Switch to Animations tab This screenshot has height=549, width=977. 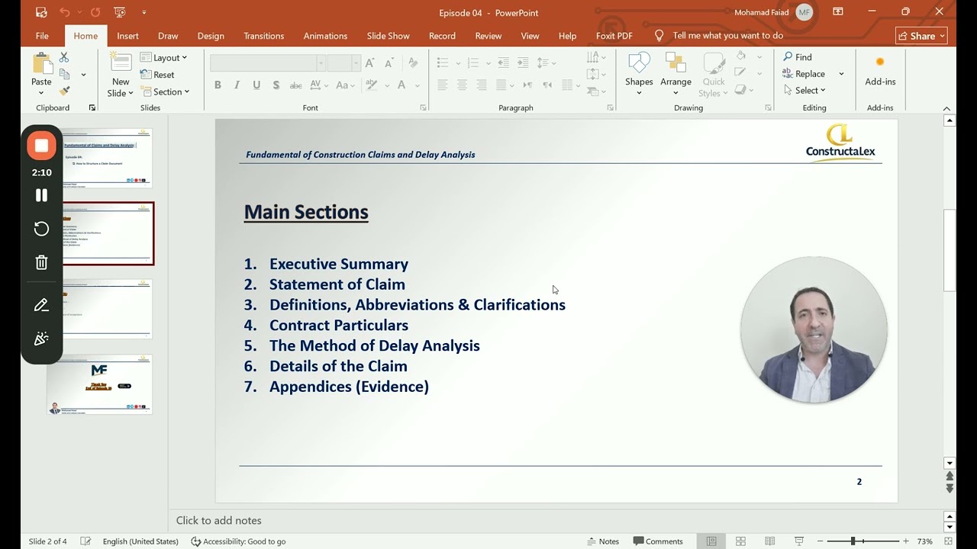pyautogui.click(x=325, y=36)
